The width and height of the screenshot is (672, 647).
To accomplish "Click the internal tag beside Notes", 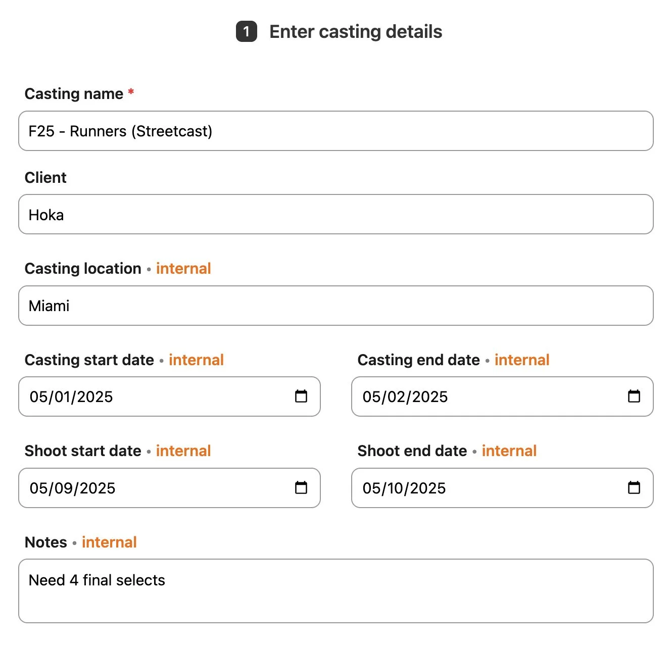I will (109, 542).
